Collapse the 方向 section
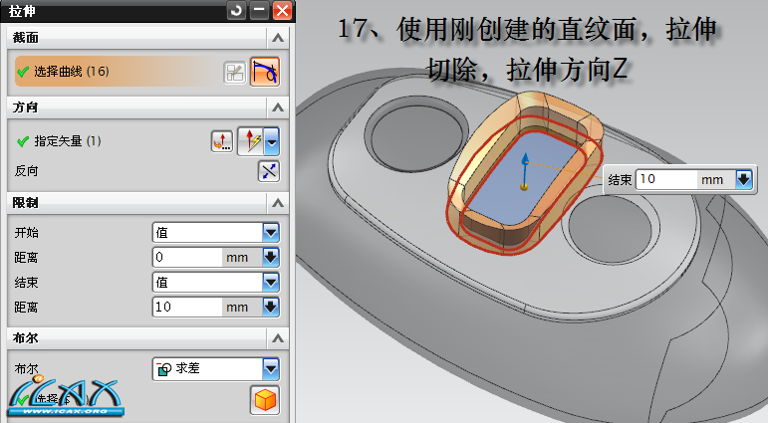The image size is (768, 423). tap(278, 107)
